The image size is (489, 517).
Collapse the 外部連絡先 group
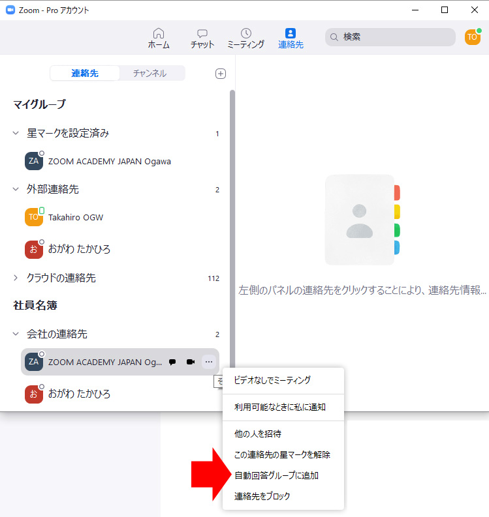[16, 189]
